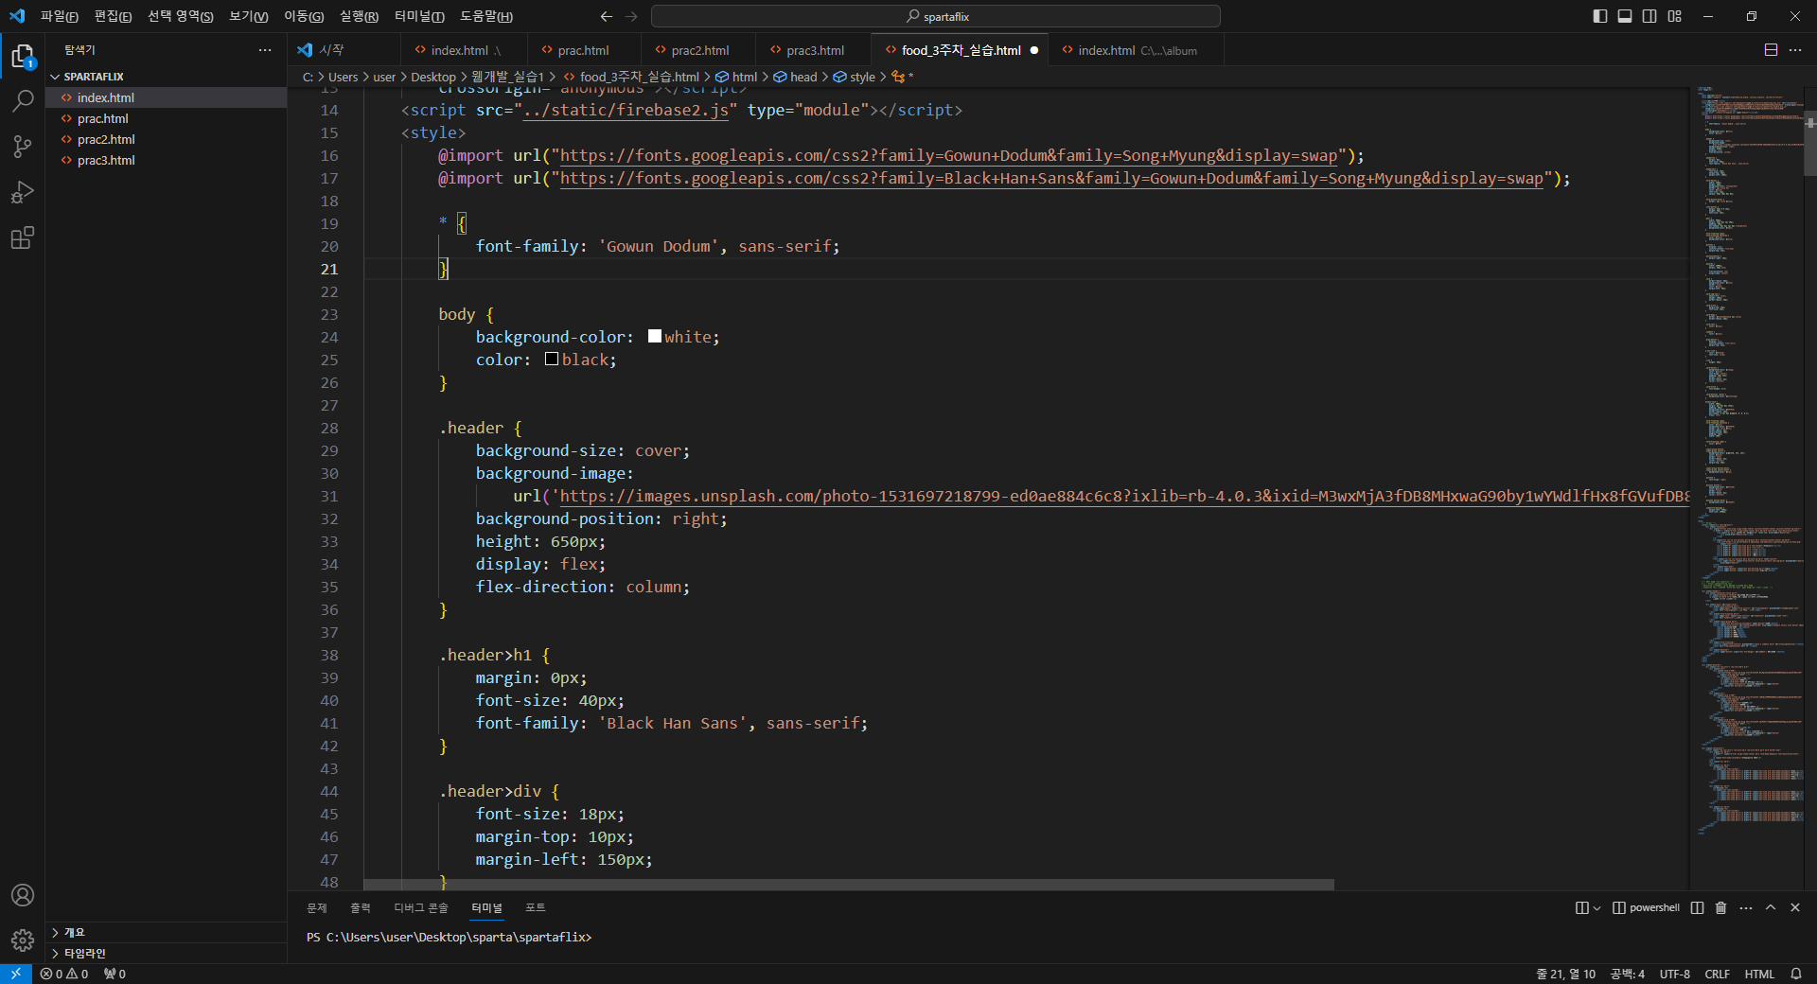Toggle primary side bar visibility
Viewport: 1817px width, 984px height.
[x=1600, y=16]
